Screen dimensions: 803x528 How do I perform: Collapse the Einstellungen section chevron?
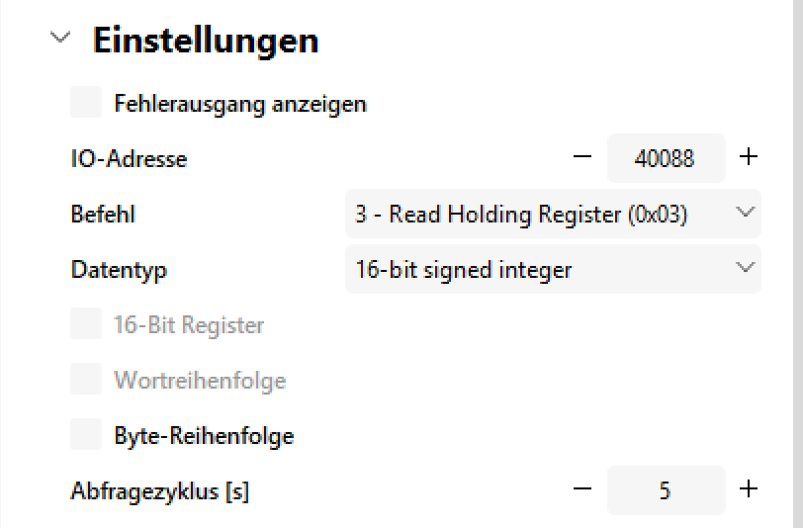[60, 39]
